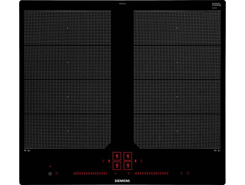Set power level on the right red slider
The image size is (245, 185).
pos(152,173)
